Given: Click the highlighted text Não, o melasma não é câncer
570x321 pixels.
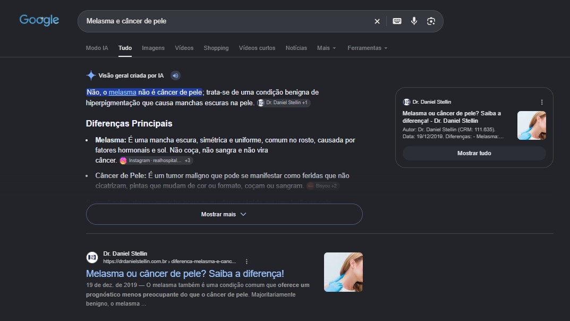Looking at the screenshot, I should 144,92.
